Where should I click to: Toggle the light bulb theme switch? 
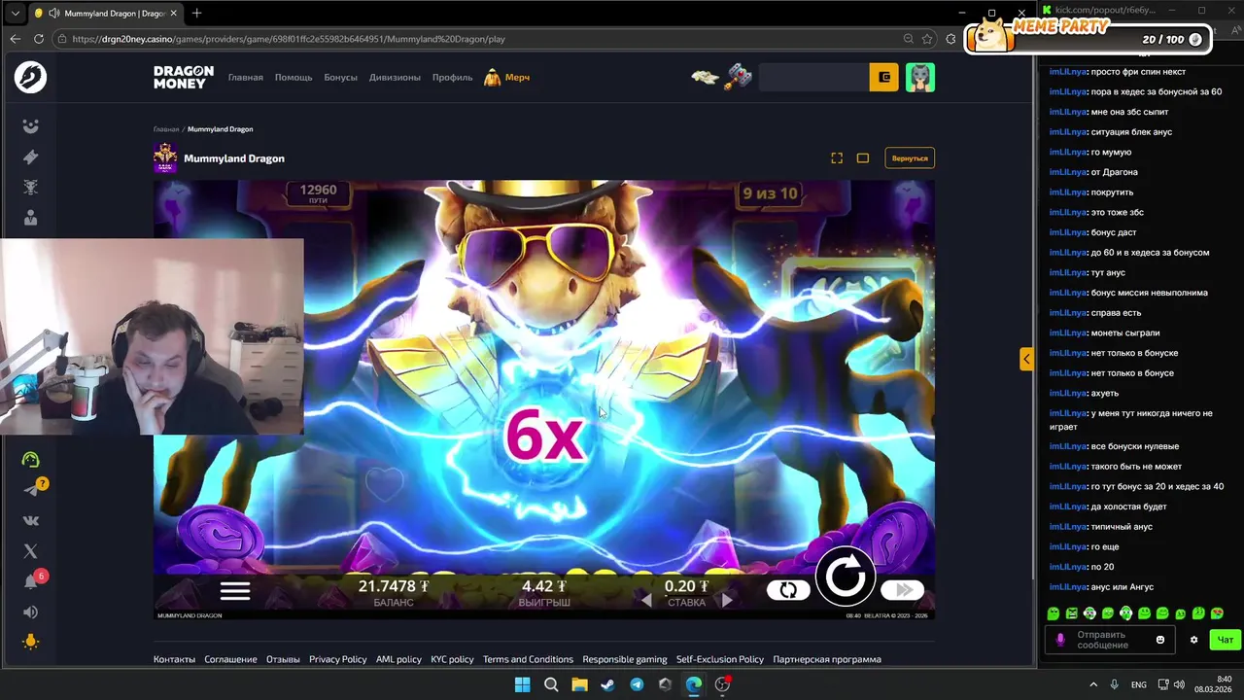point(31,642)
